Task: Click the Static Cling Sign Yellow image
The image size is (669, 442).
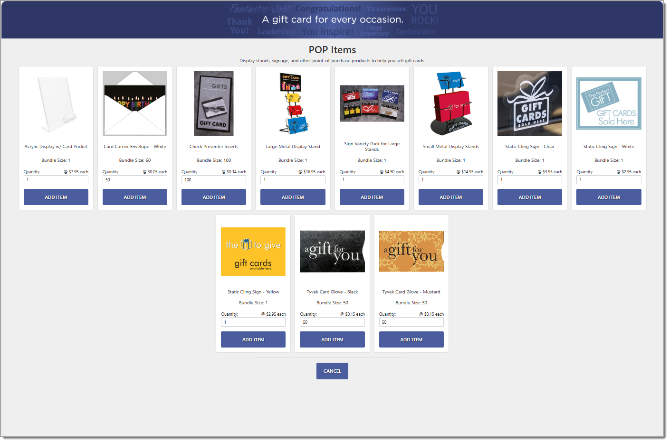Action: coord(253,252)
